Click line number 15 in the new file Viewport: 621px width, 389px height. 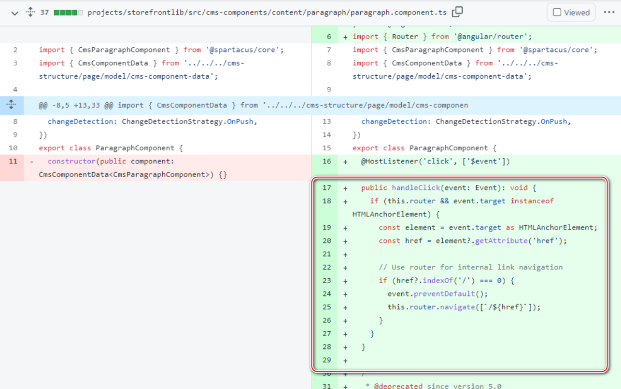pos(326,148)
